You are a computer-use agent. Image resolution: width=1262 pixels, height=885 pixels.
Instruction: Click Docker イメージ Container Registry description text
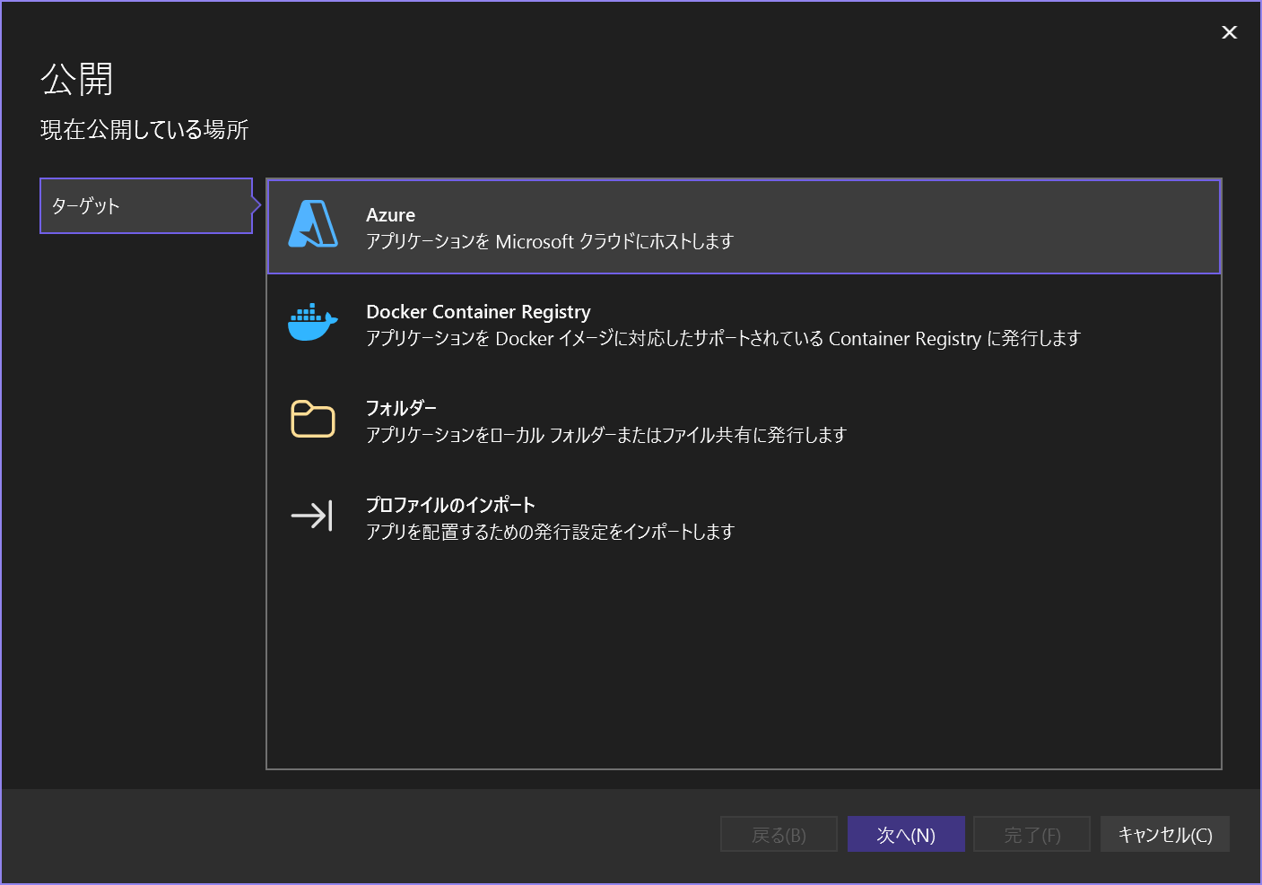pos(723,338)
